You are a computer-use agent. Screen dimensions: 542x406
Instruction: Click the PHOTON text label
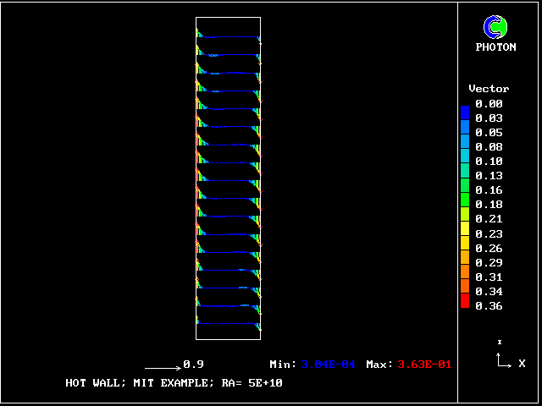click(495, 47)
